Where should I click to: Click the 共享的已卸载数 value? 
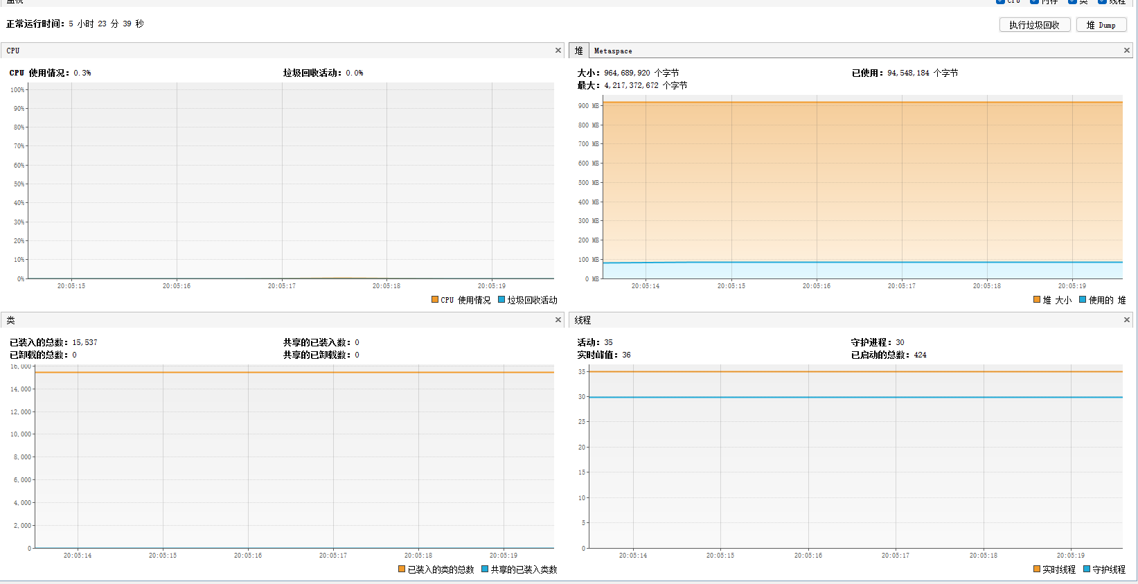(357, 355)
